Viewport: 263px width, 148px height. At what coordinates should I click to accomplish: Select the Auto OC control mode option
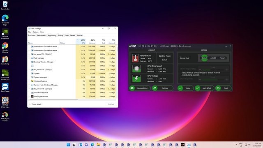point(213,58)
